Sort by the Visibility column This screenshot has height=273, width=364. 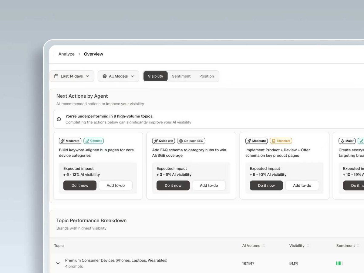[x=299, y=246]
